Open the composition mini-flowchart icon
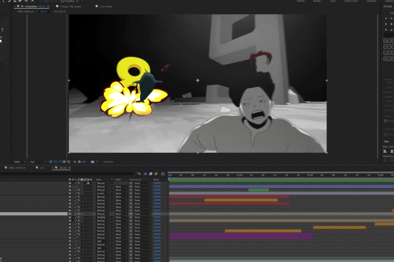Viewport: 394px width, 262px height. [138, 174]
